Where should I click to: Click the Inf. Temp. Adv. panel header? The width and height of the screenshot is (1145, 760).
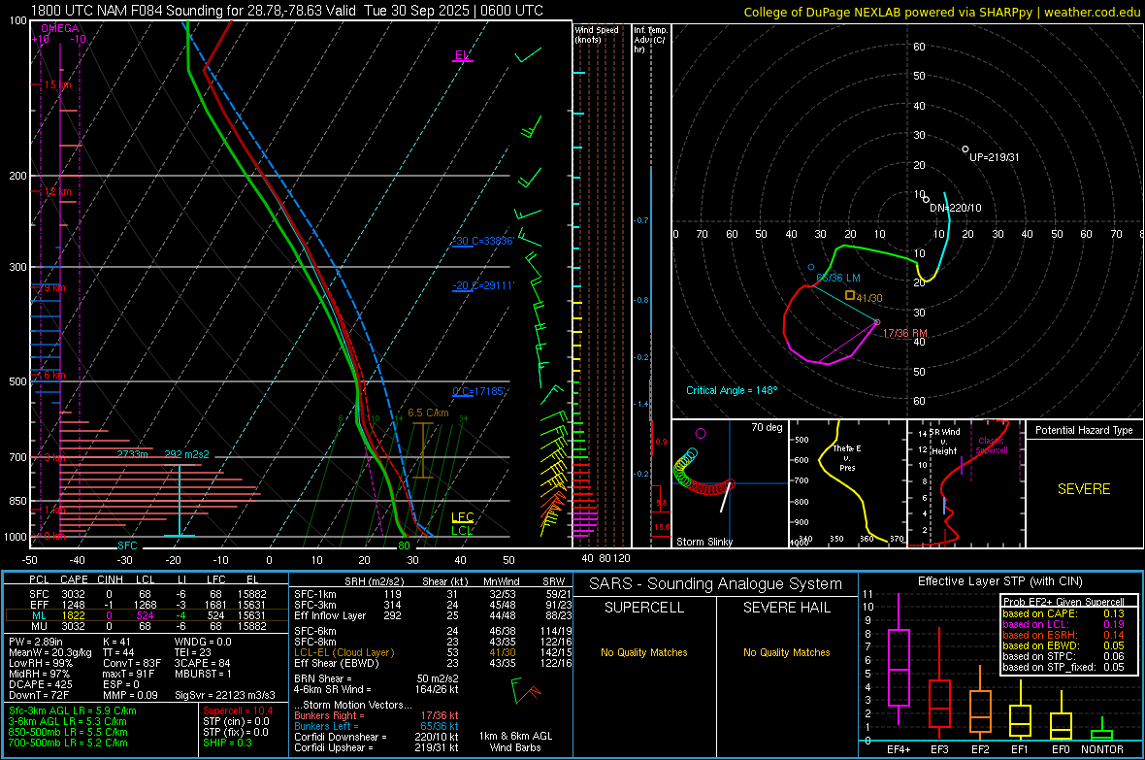click(x=650, y=40)
